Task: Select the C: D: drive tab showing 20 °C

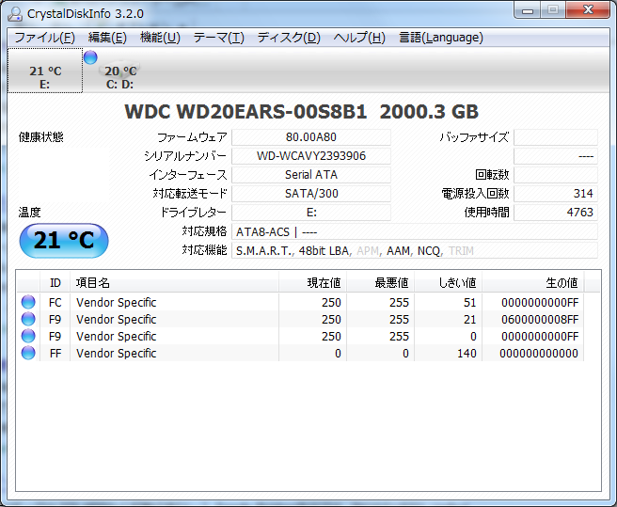Action: click(x=120, y=71)
